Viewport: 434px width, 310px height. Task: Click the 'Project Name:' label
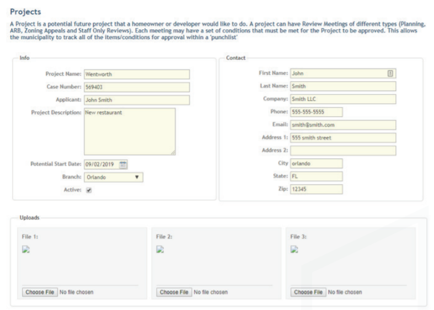click(63, 74)
